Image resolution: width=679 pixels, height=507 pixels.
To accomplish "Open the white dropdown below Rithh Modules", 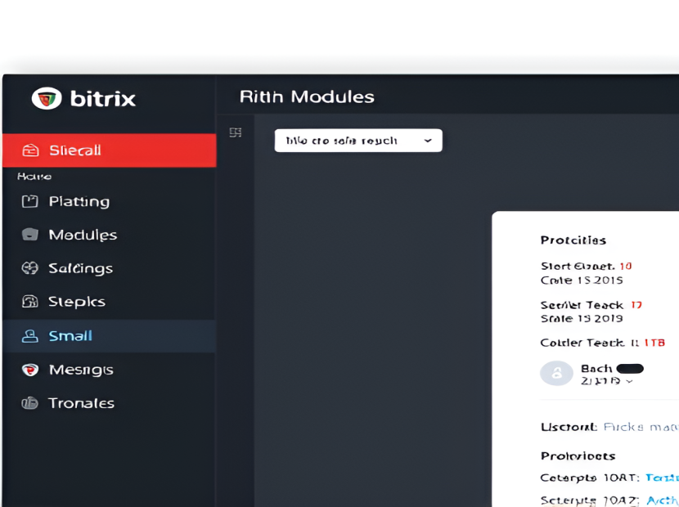I will [357, 141].
